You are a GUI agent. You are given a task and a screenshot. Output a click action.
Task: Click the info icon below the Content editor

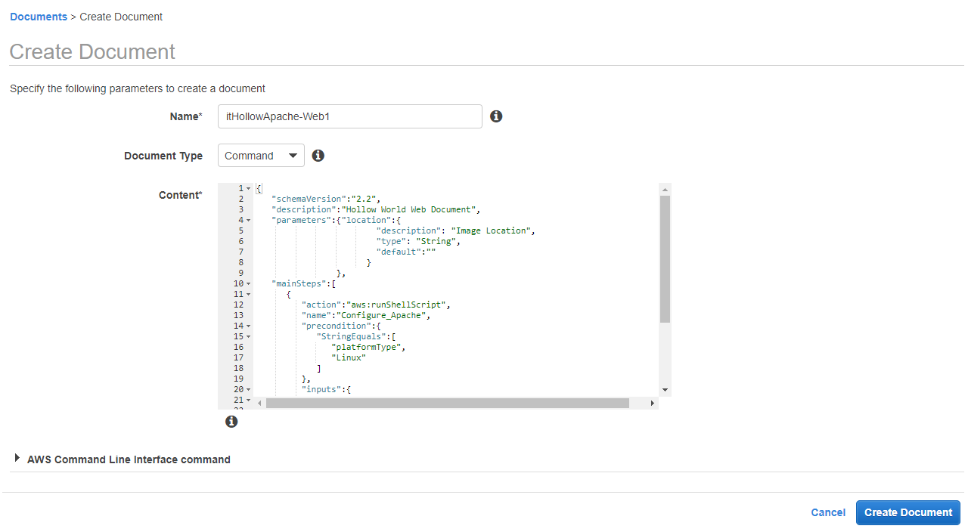tap(231, 422)
